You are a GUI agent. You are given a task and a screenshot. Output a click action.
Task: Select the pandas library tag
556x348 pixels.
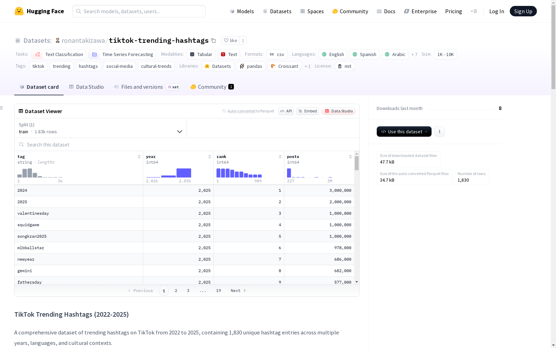(x=251, y=66)
